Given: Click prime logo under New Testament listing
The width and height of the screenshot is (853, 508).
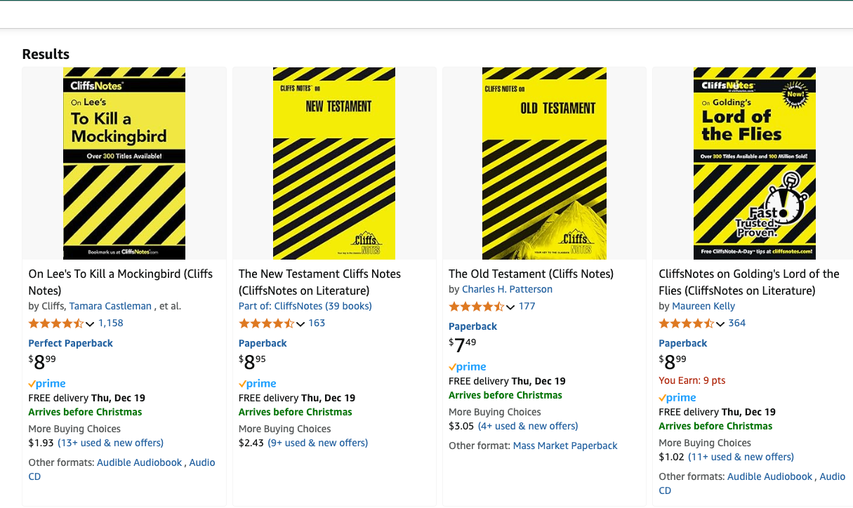Looking at the screenshot, I should click(x=258, y=384).
